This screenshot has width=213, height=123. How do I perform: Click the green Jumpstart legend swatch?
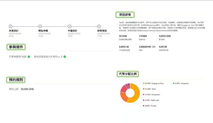(x=174, y=83)
